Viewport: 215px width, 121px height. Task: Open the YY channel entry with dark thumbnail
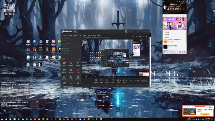[x=174, y=46]
